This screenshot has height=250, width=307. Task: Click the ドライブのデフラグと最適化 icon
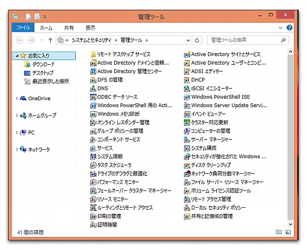pyautogui.click(x=93, y=174)
